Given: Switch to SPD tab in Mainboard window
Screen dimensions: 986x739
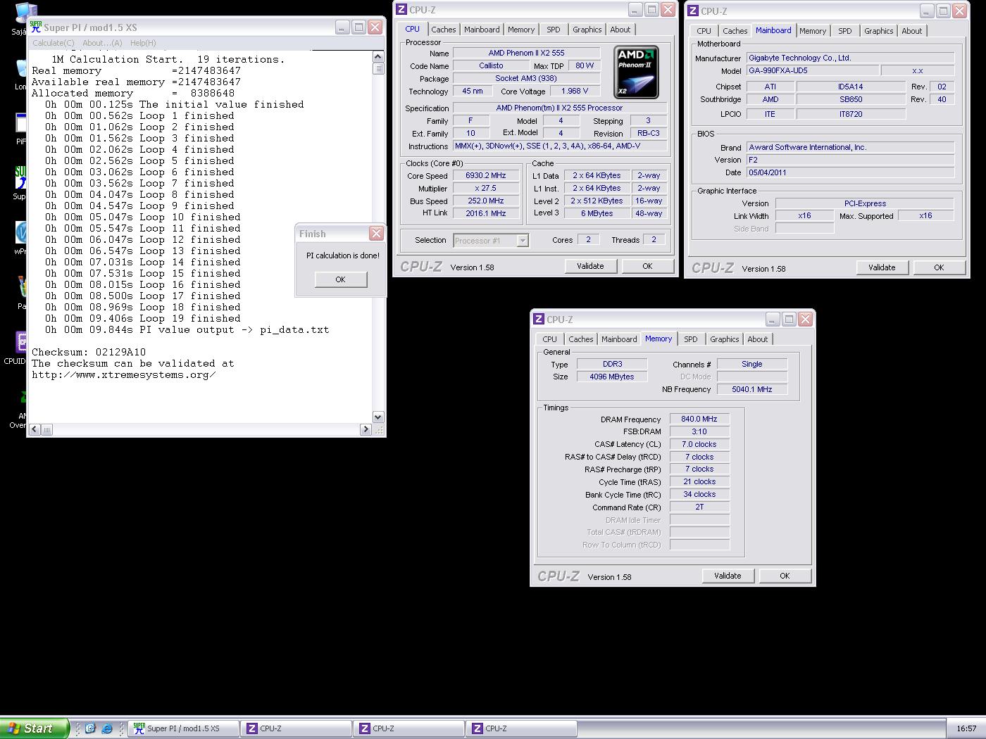Looking at the screenshot, I should click(x=845, y=31).
